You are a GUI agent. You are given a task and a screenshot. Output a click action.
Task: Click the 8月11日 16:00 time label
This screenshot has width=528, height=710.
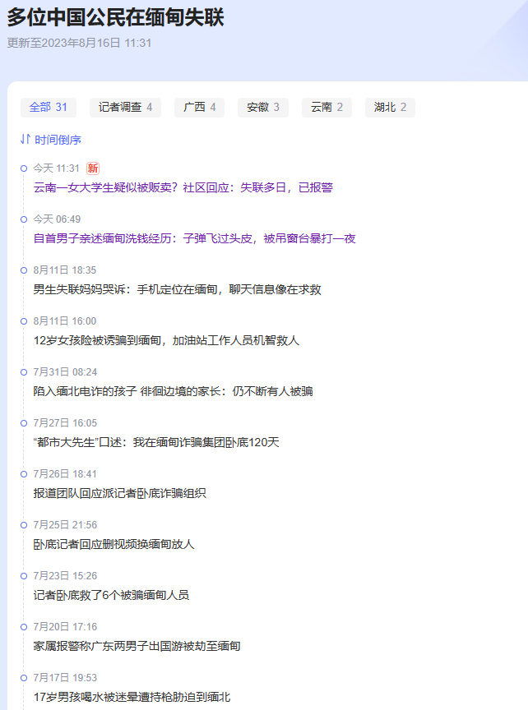(x=65, y=321)
